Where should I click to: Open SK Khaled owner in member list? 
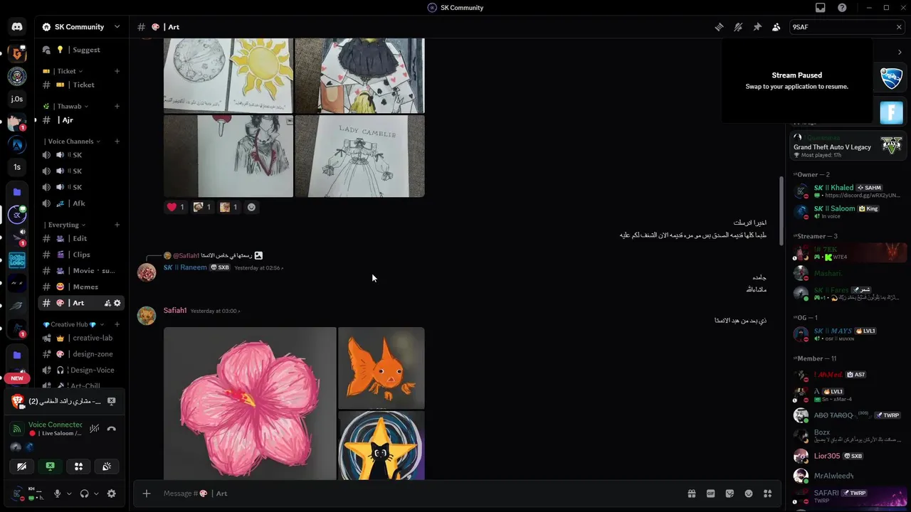(x=848, y=191)
